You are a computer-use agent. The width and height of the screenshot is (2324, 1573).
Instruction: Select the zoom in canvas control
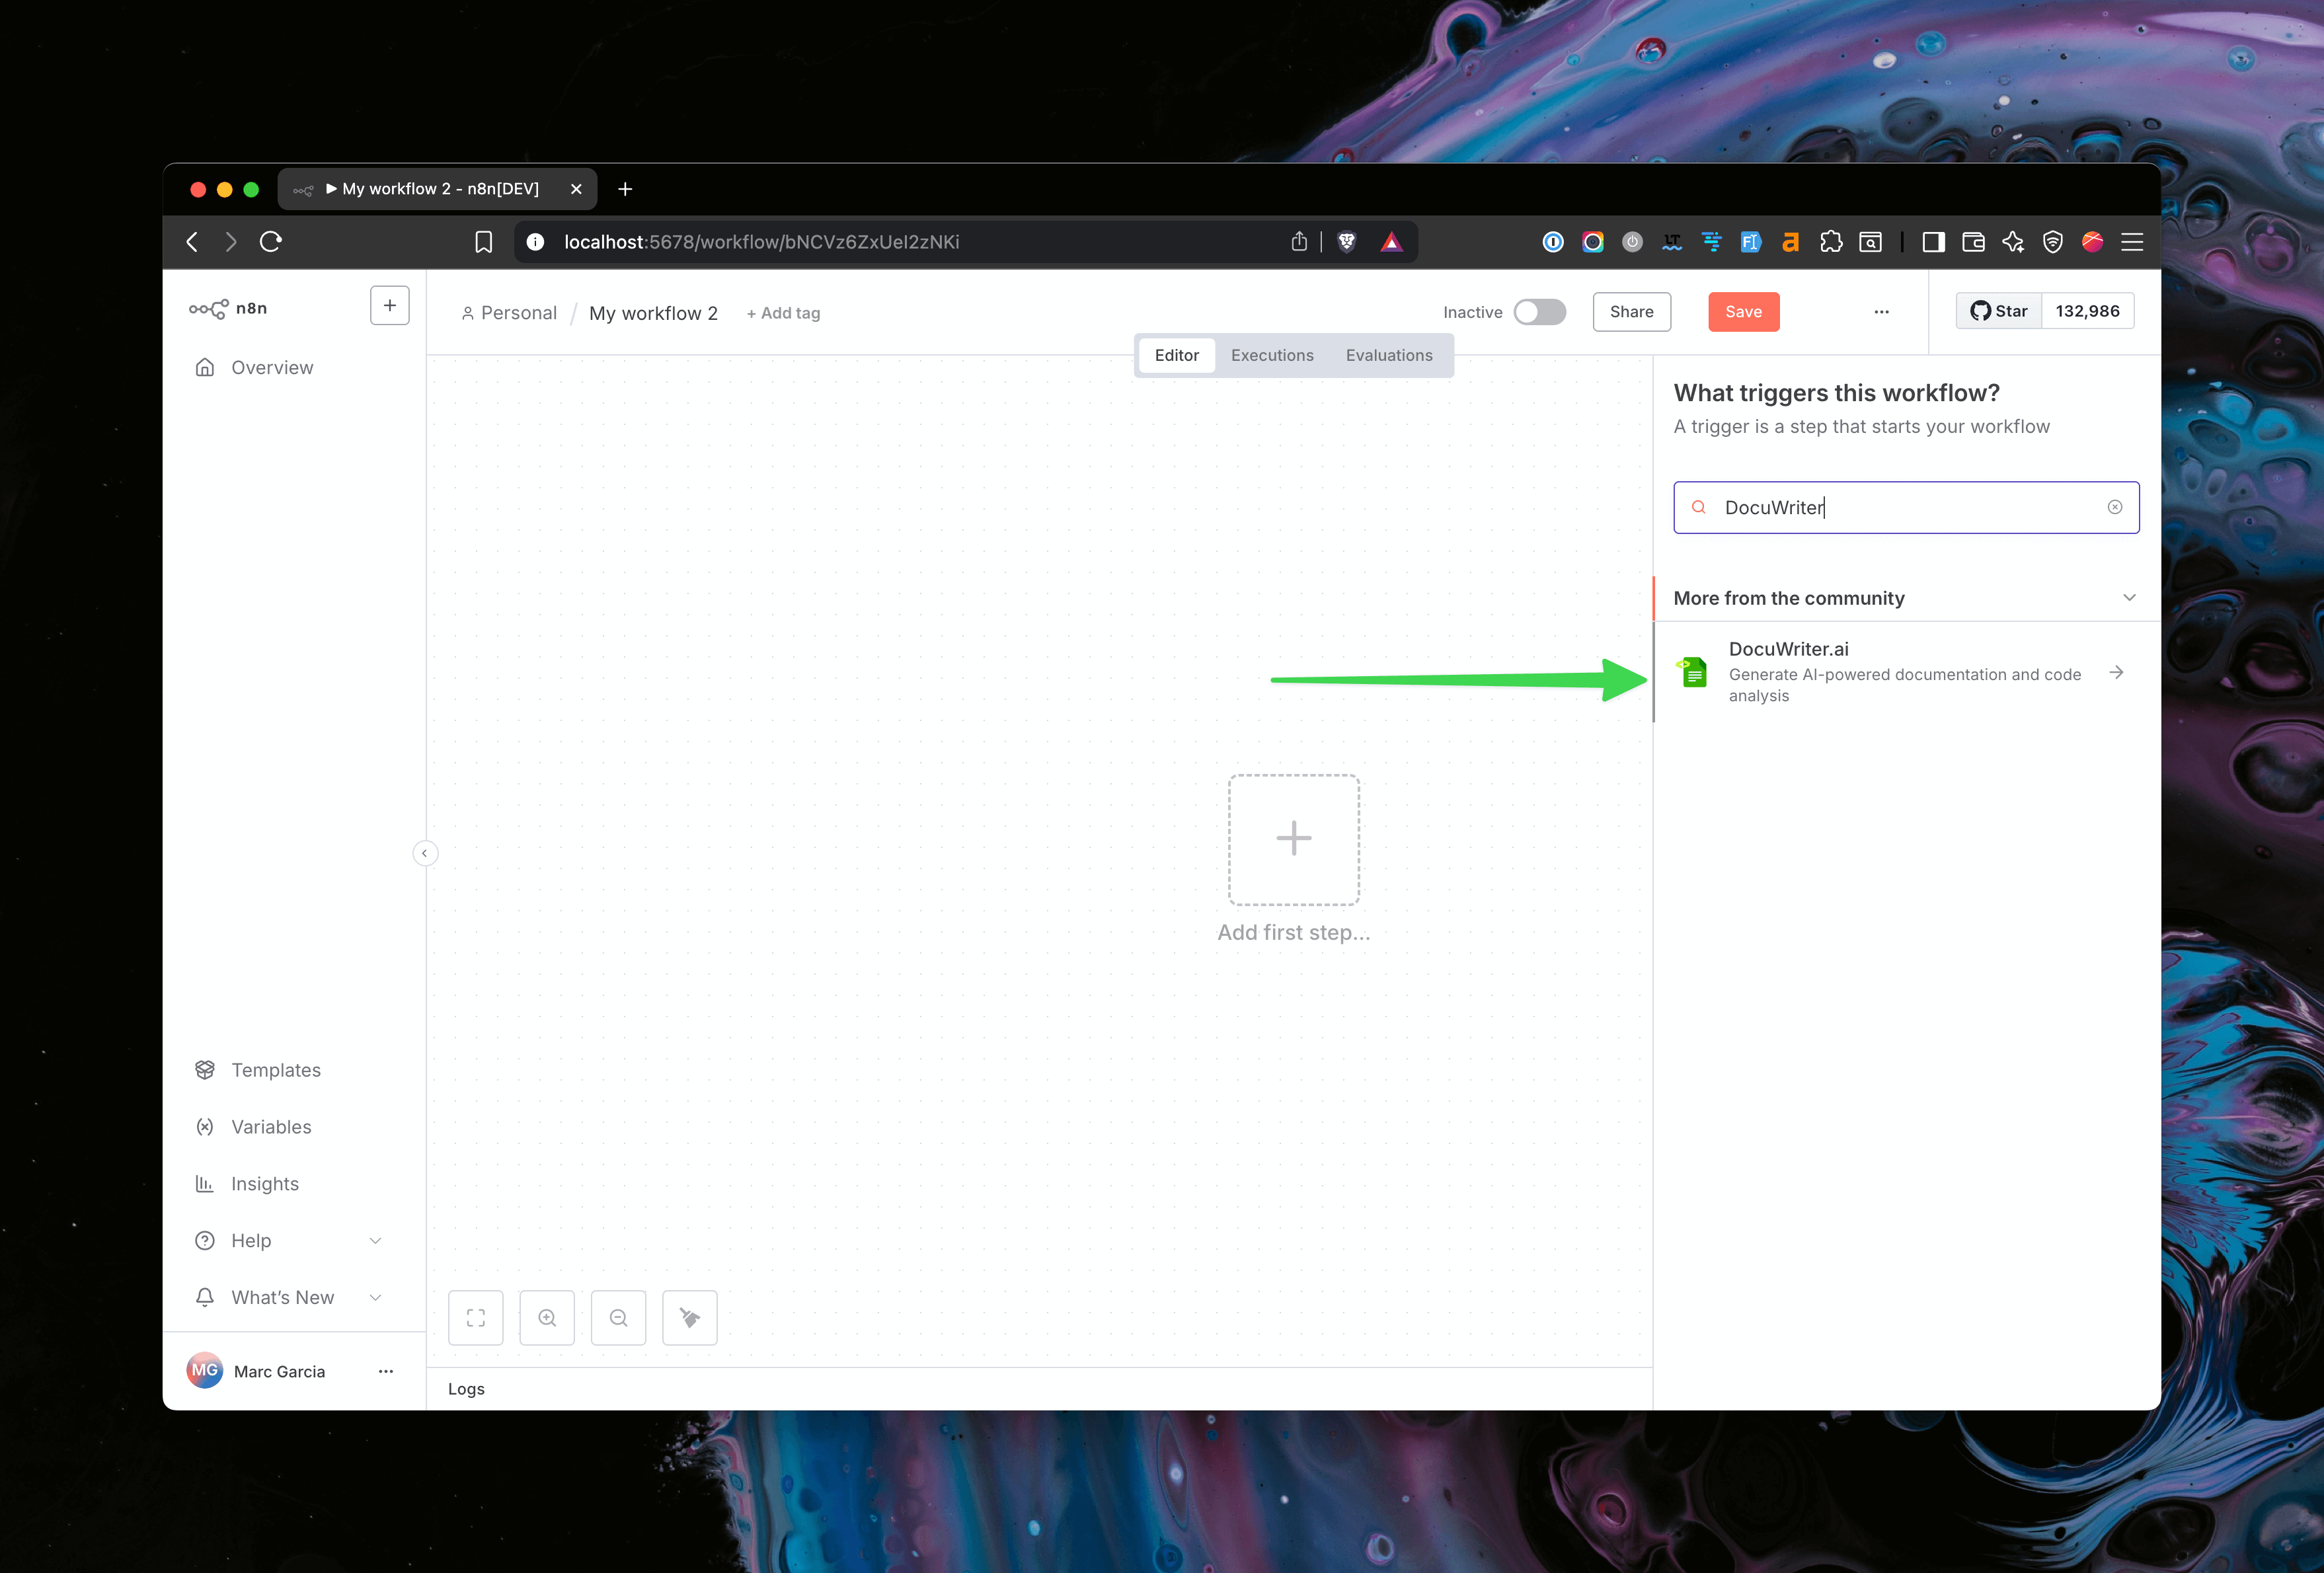tap(547, 1317)
